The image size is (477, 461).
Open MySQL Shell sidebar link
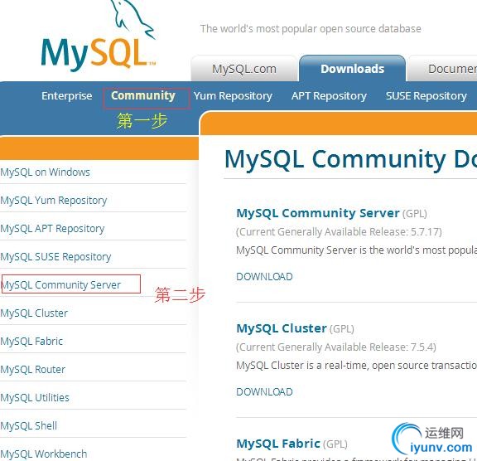29,425
